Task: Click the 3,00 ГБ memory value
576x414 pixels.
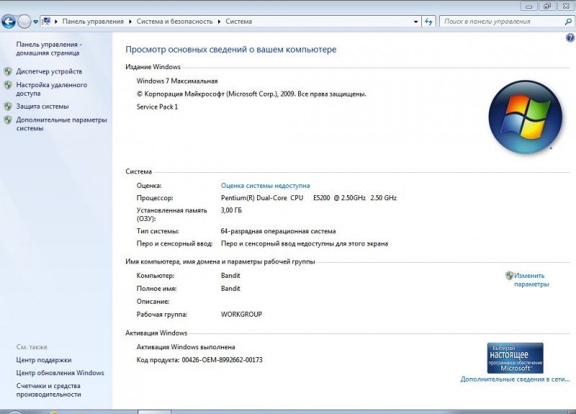Action: tap(231, 210)
